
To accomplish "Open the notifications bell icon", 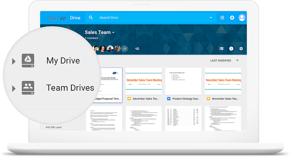I will tap(232, 18).
